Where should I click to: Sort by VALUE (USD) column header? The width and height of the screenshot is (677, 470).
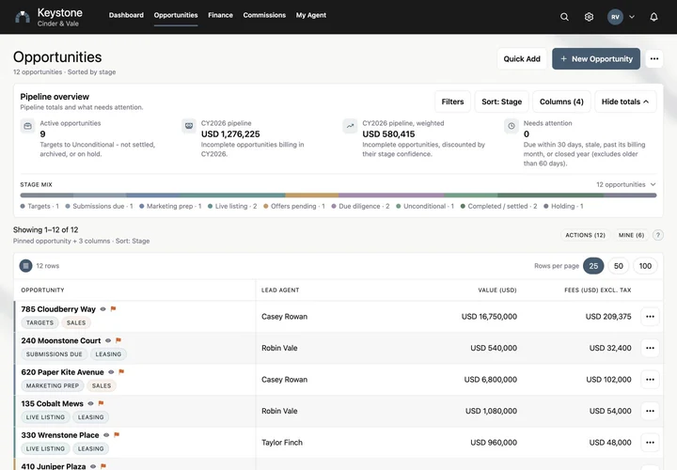497,290
